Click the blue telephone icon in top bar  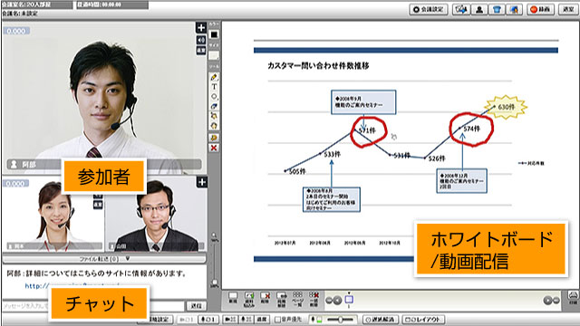click(497, 9)
